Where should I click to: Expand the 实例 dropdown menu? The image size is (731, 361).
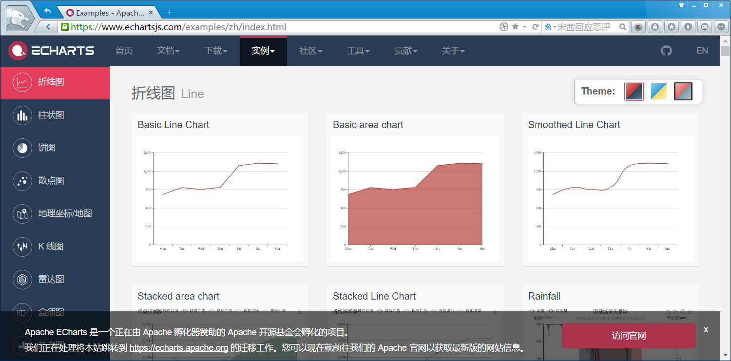tap(263, 51)
